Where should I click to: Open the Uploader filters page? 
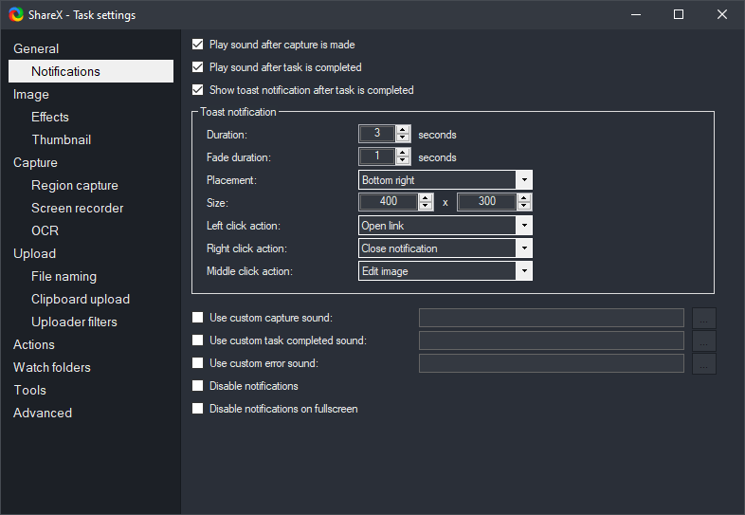[75, 322]
